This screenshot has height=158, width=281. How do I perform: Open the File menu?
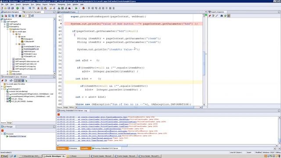point(2,4)
